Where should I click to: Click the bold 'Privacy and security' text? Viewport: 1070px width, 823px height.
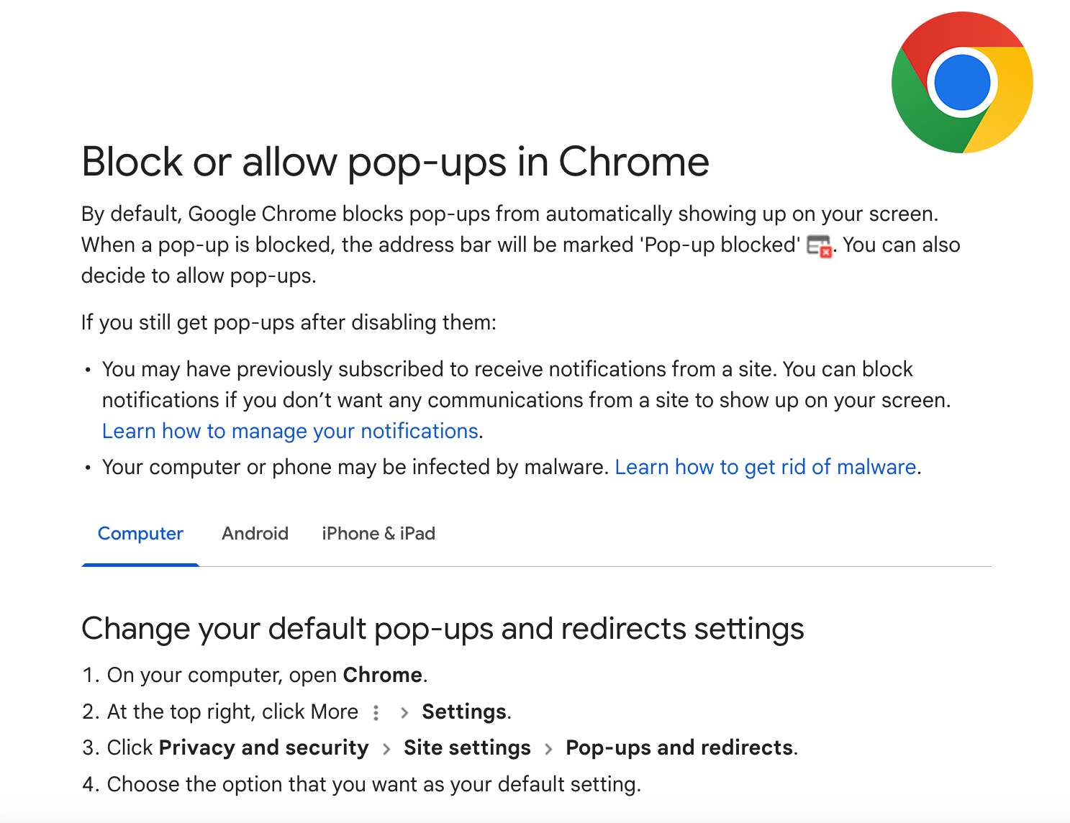coord(263,747)
